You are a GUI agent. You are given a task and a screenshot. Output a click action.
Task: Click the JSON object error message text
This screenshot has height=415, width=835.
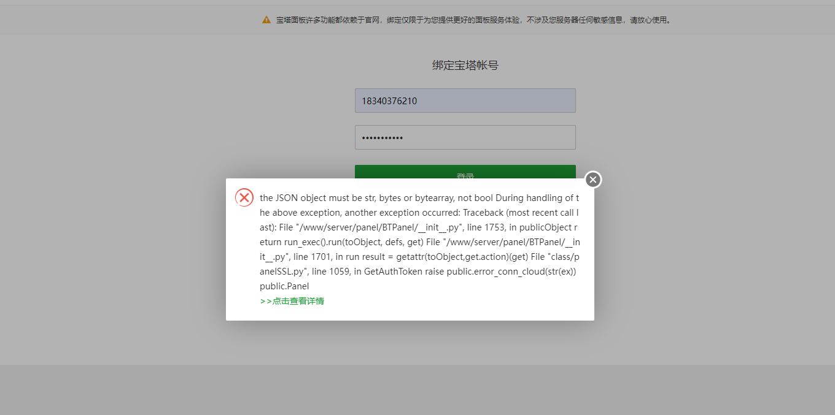tap(368, 197)
